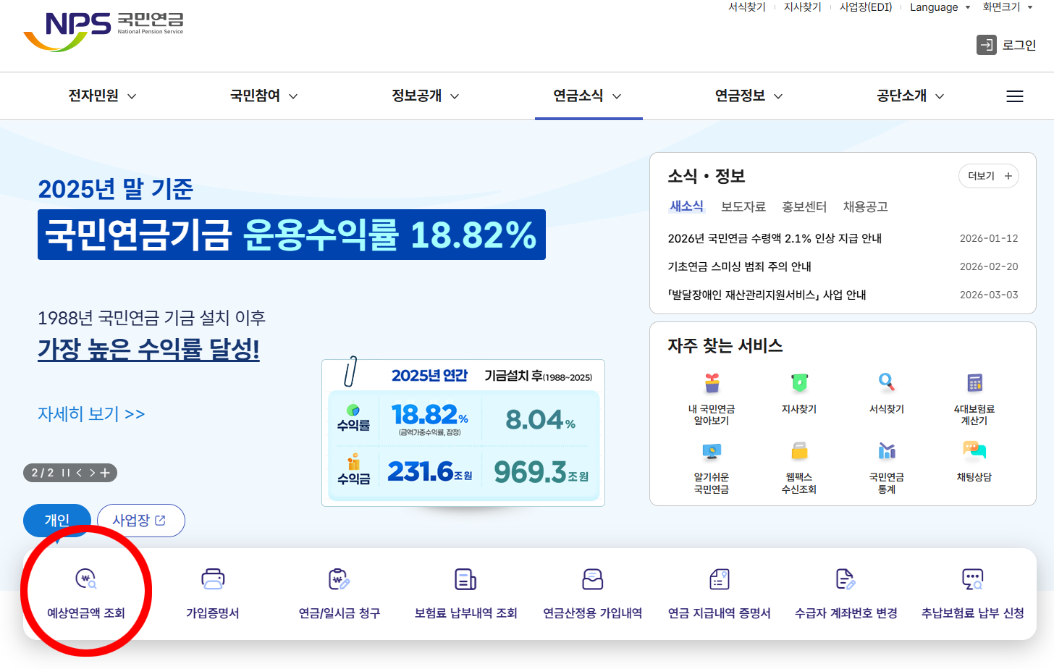Viewport: 1054px width, 669px height.
Task: Click 자세히 보기 >> link
Action: click(x=91, y=414)
